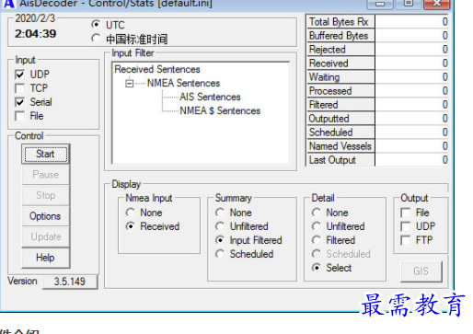Select Input Filtered summary option

tap(220, 240)
